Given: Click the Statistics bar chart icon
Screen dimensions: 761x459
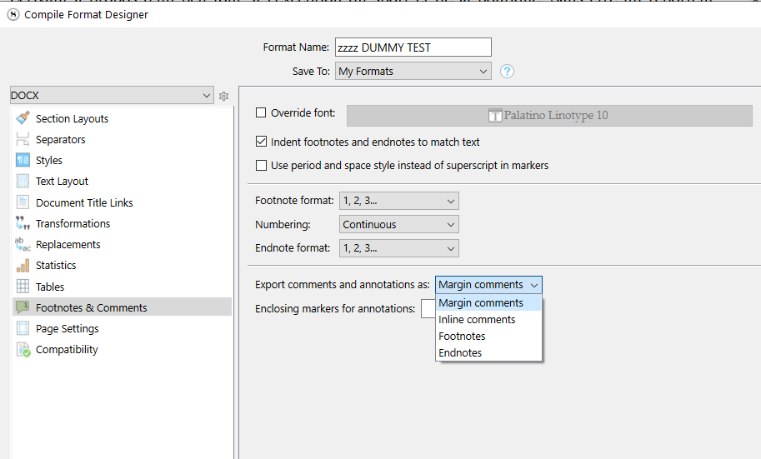Looking at the screenshot, I should (x=23, y=266).
